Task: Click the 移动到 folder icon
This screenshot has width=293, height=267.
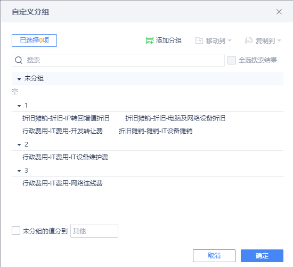Action: tap(199, 41)
